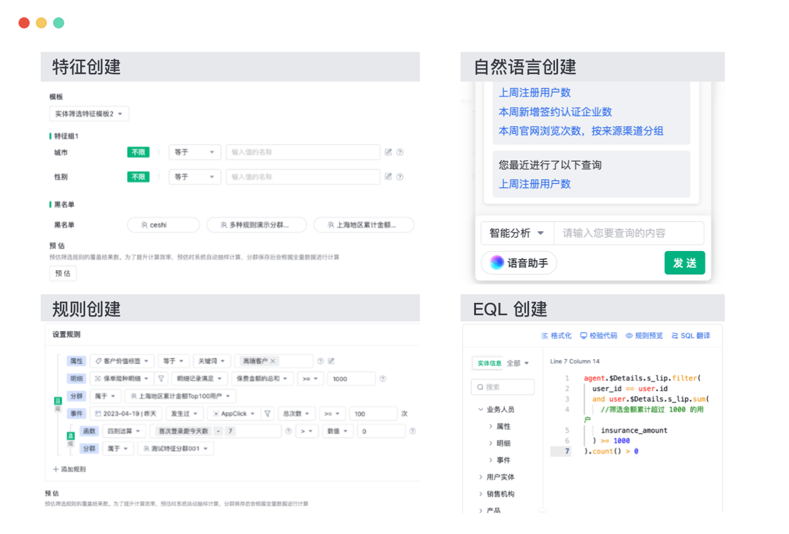Open the 关键词 dropdown
789x534 pixels.
click(212, 361)
